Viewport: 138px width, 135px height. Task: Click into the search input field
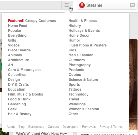pos(31,5)
